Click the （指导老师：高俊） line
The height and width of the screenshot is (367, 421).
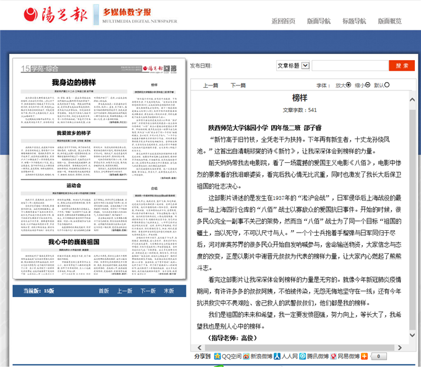tap(232, 338)
